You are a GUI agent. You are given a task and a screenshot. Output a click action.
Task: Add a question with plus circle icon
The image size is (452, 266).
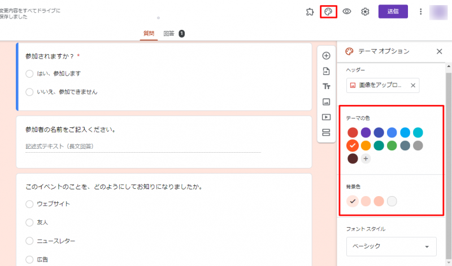[x=326, y=56]
